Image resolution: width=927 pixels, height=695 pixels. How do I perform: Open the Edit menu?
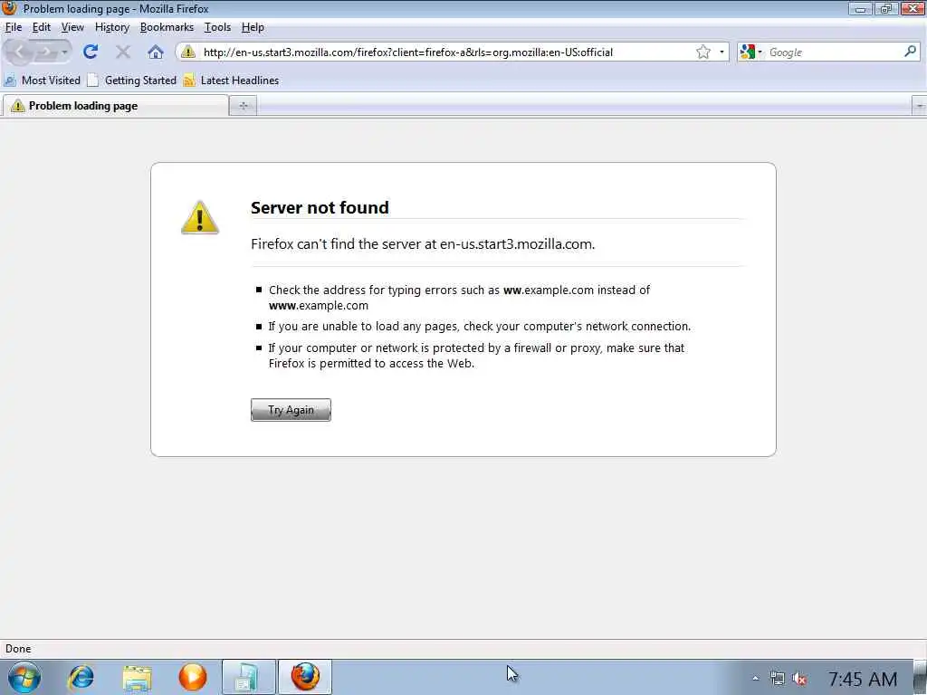42,27
